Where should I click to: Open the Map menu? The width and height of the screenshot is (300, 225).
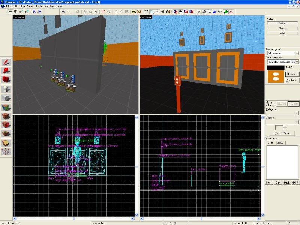pos(22,6)
